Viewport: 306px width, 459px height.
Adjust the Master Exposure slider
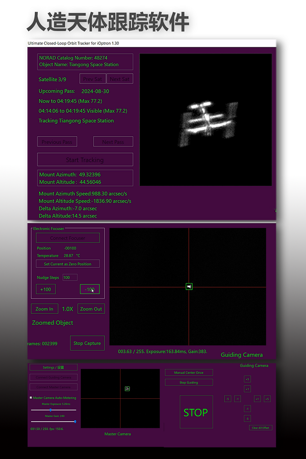coord(51,410)
